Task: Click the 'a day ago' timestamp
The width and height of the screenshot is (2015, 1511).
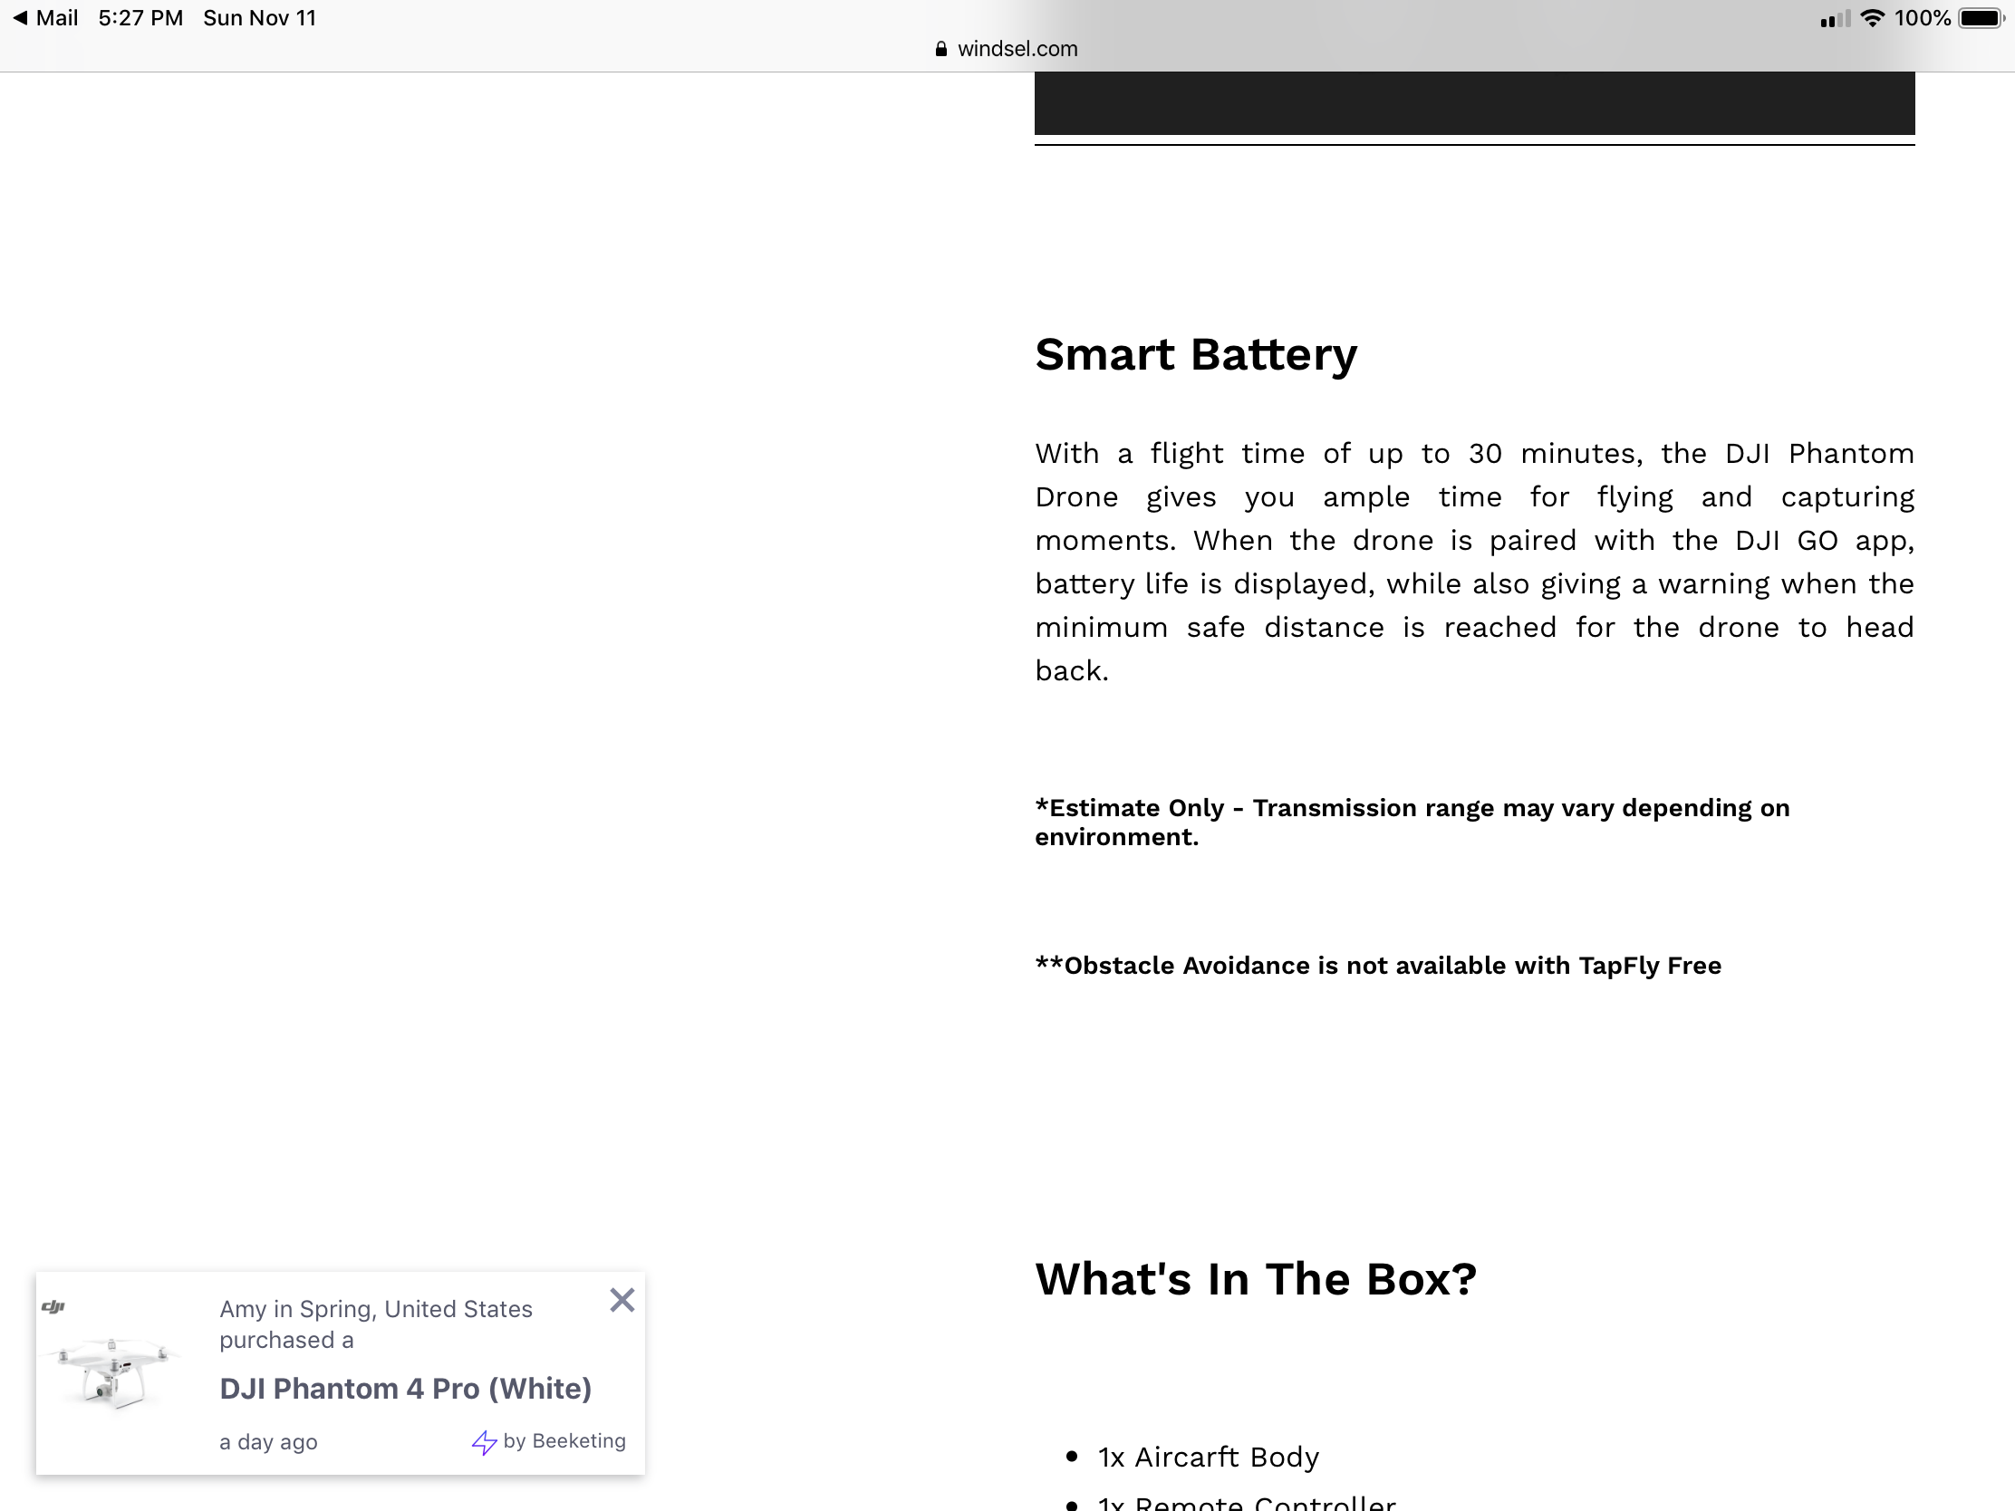Action: point(269,1442)
